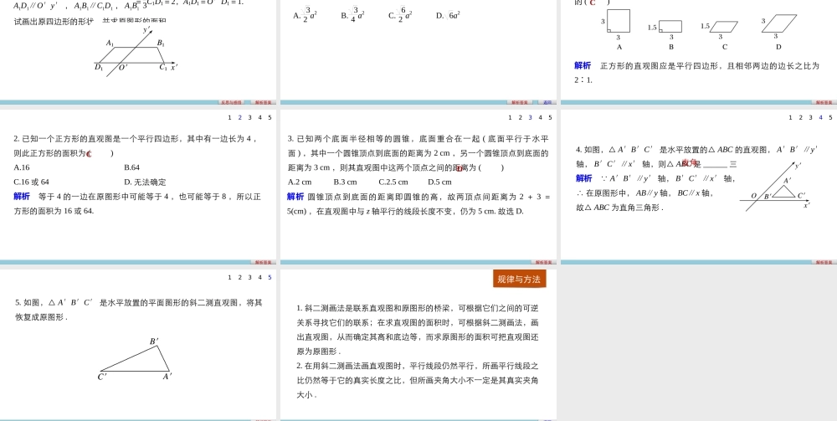Click text '故△ABC 为直角三角形'
The width and height of the screenshot is (837, 421).
click(619, 208)
